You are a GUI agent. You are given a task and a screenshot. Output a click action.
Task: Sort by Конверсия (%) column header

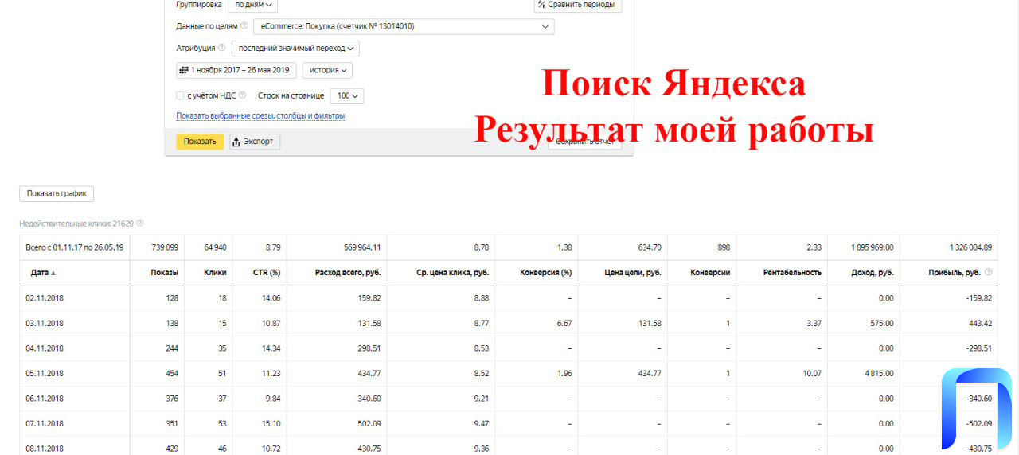(546, 272)
